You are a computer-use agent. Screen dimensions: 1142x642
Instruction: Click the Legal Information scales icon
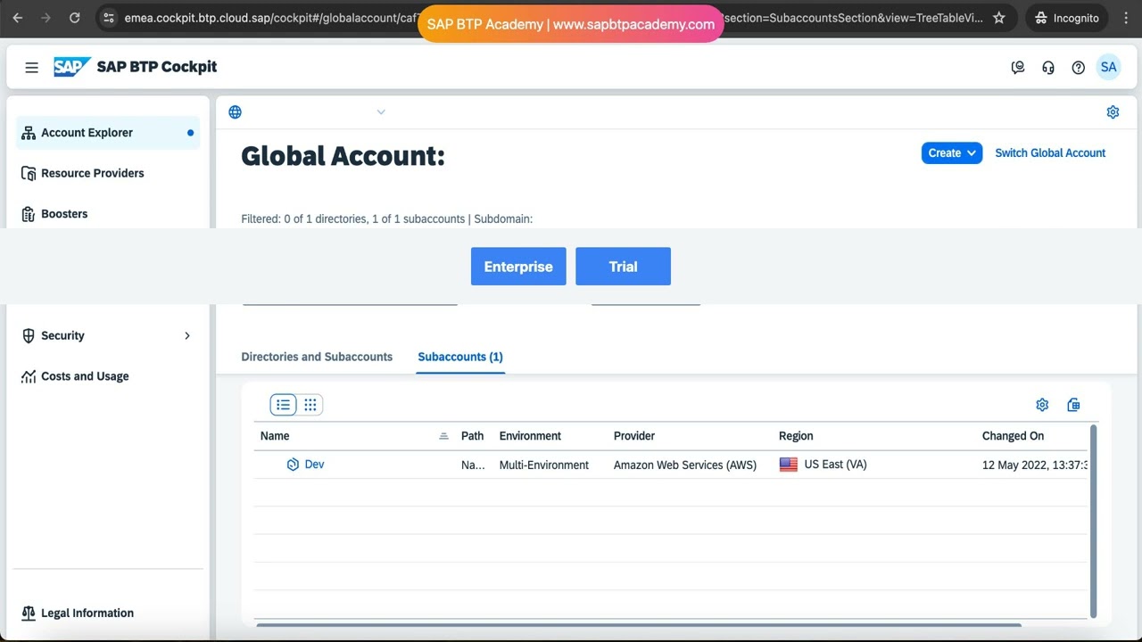pos(29,613)
